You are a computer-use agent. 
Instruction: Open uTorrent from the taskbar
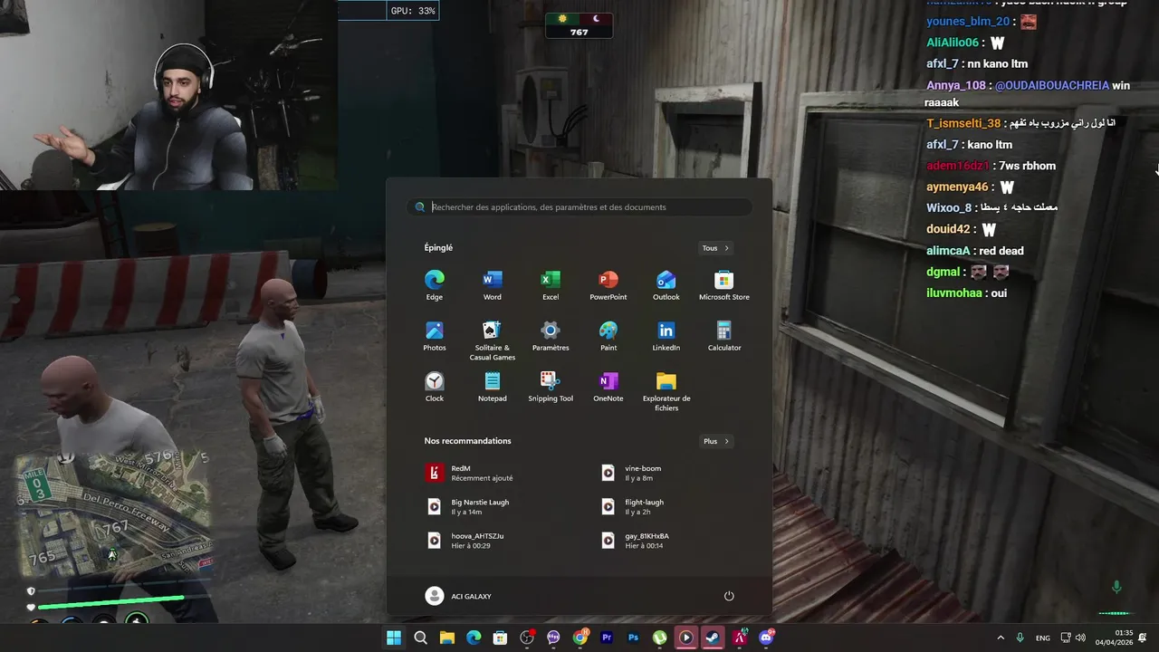click(660, 638)
